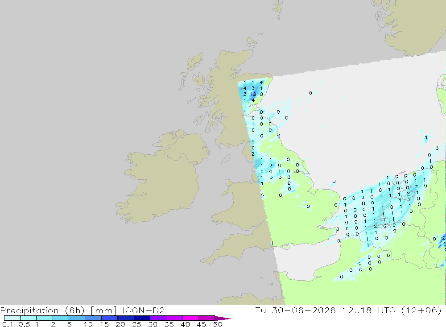Click the 'Precipitation (6h) [mm] ICON-D2' title
Screen dimensions: 446x327
click(x=83, y=310)
